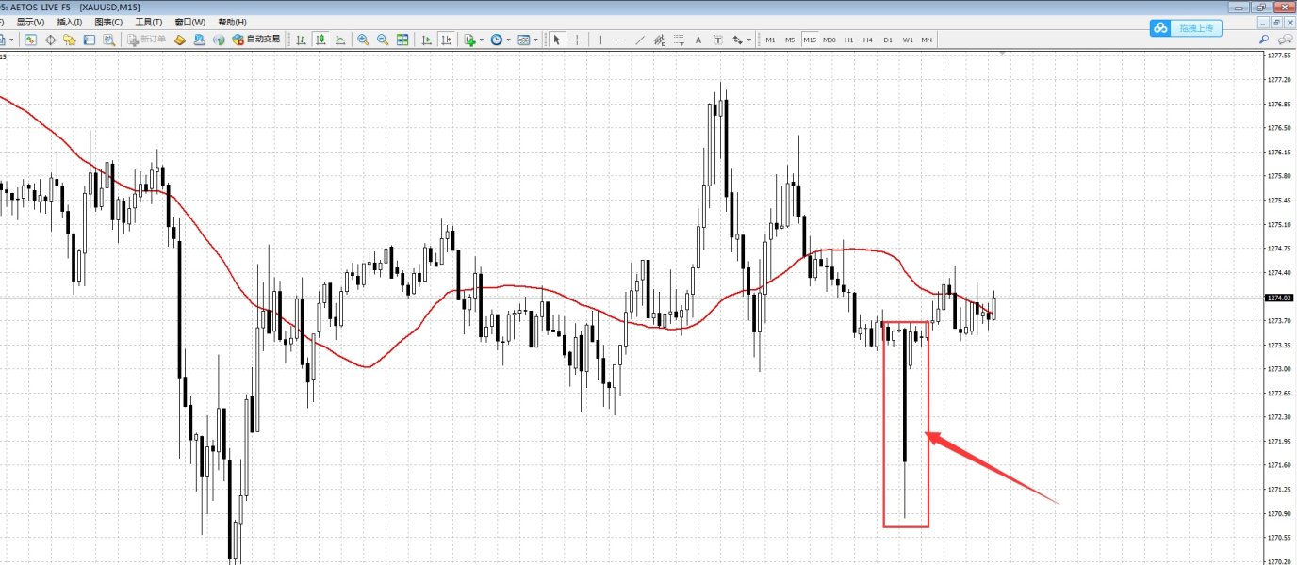
Task: Pick the horizontal line drawing tool
Action: click(620, 40)
